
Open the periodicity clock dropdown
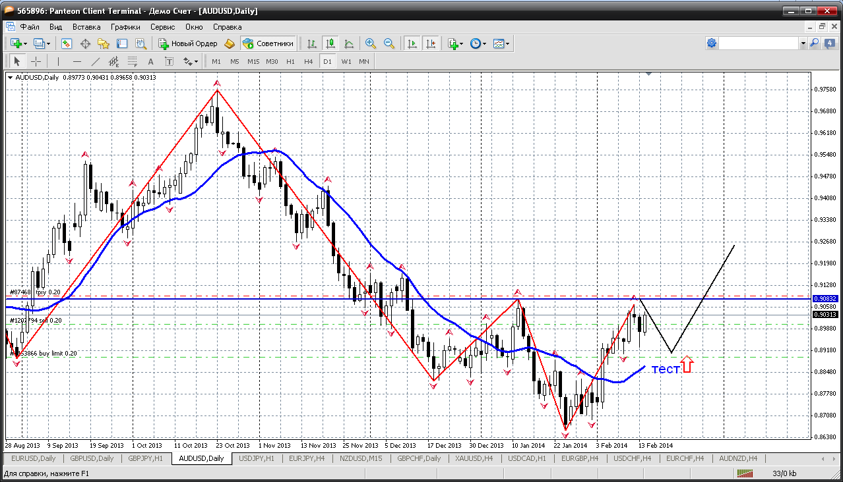pos(485,43)
